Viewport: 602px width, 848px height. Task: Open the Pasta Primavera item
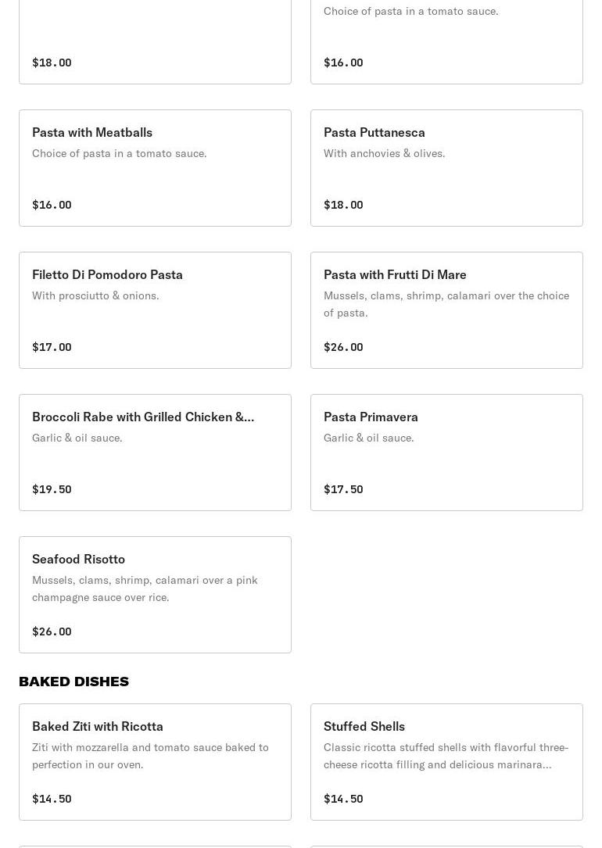[446, 453]
